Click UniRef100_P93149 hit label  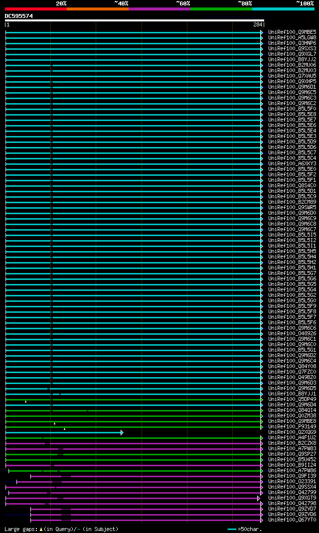[292, 426]
